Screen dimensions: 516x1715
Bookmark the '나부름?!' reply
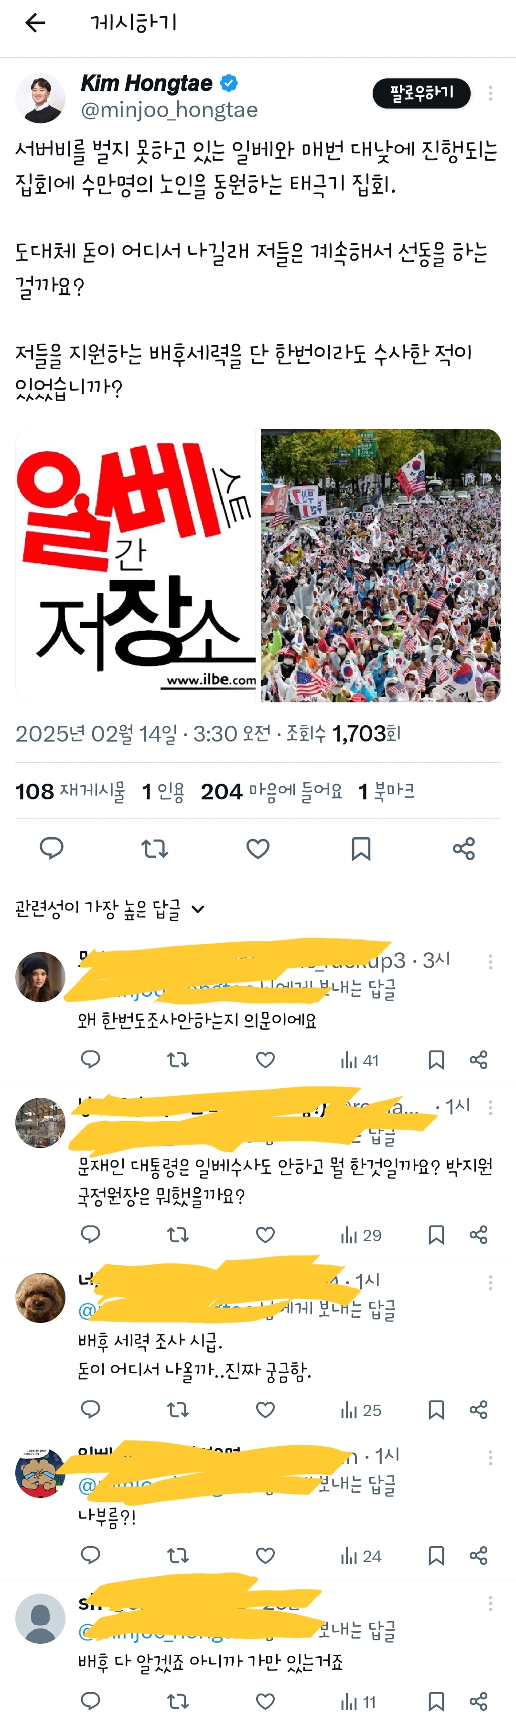coord(436,1555)
